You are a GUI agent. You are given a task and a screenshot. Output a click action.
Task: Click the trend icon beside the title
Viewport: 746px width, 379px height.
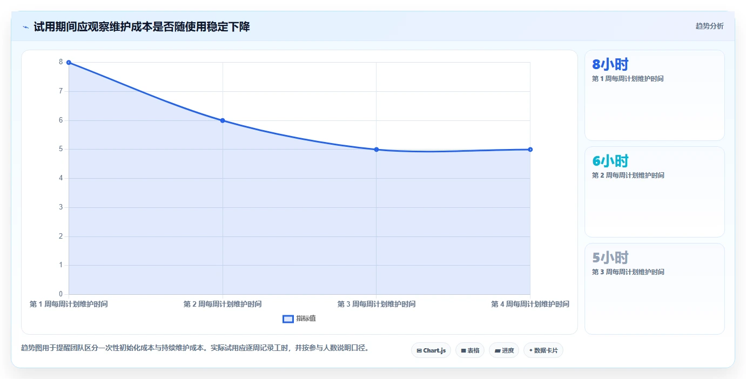(x=26, y=27)
